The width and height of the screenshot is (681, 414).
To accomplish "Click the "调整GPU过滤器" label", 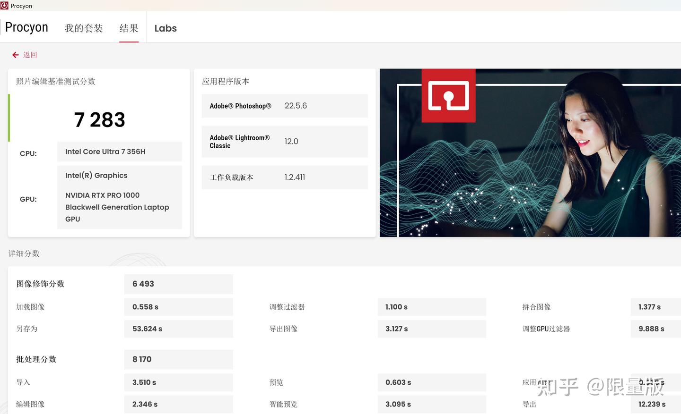I will (x=546, y=329).
